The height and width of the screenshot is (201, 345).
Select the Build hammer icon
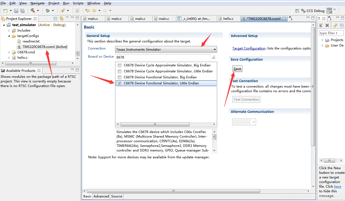[x=33, y=10]
